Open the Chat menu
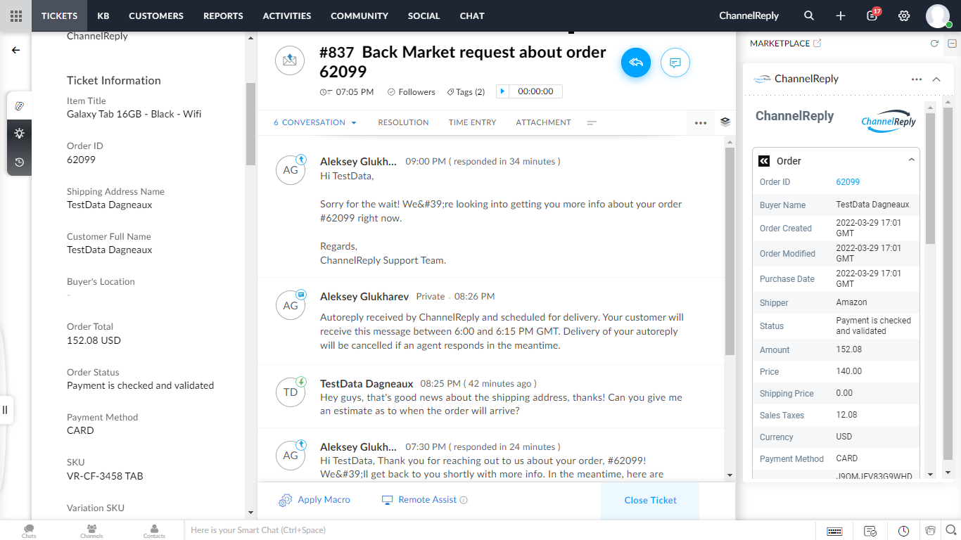The width and height of the screenshot is (961, 540). click(472, 15)
